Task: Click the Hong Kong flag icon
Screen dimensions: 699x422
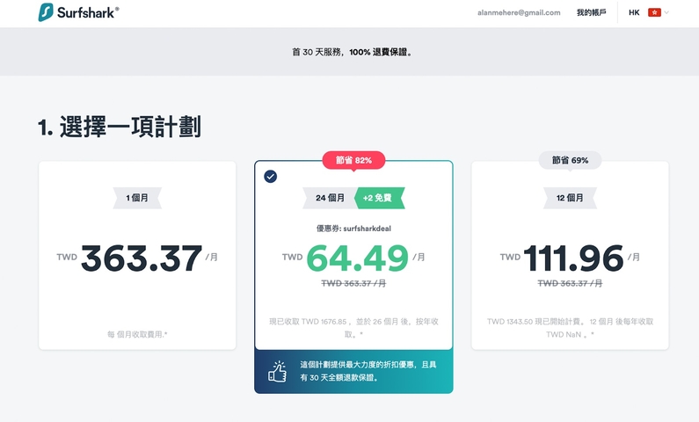Action: [x=654, y=12]
